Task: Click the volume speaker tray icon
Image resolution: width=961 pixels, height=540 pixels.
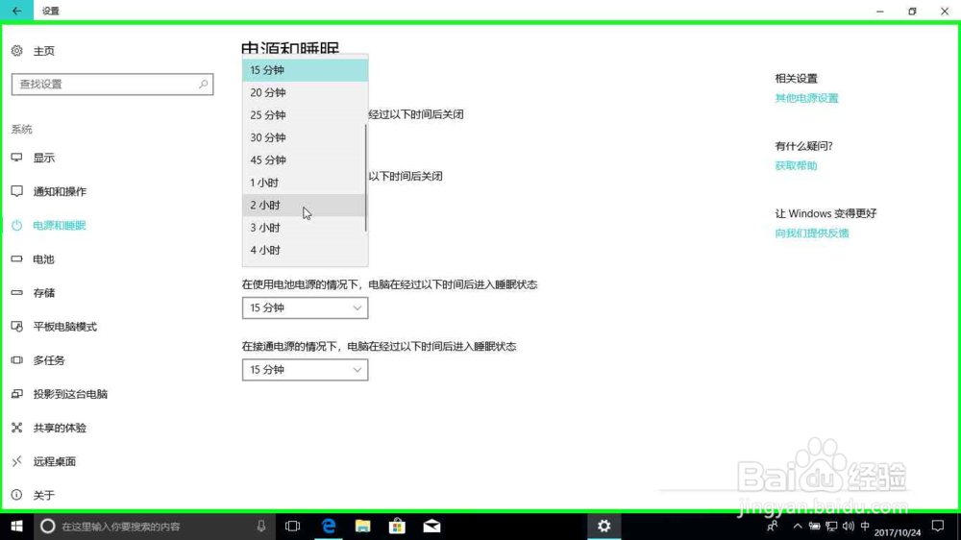Action: (x=849, y=527)
